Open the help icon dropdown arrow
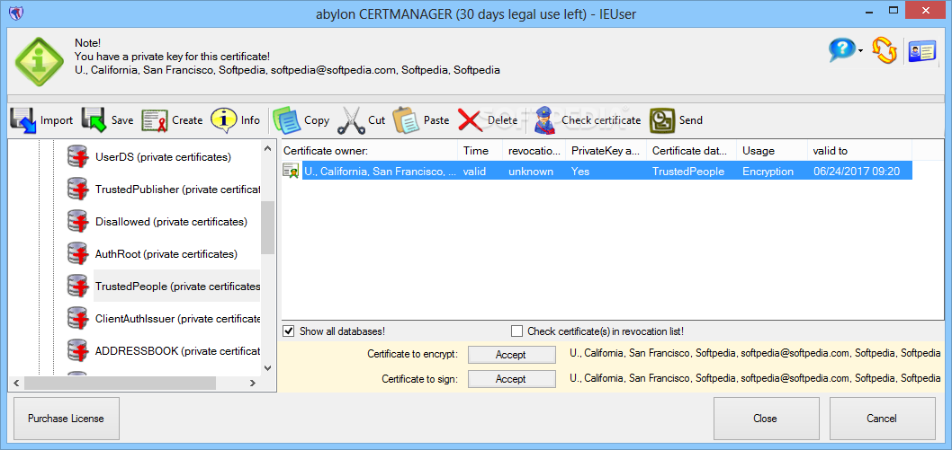 pyautogui.click(x=861, y=51)
